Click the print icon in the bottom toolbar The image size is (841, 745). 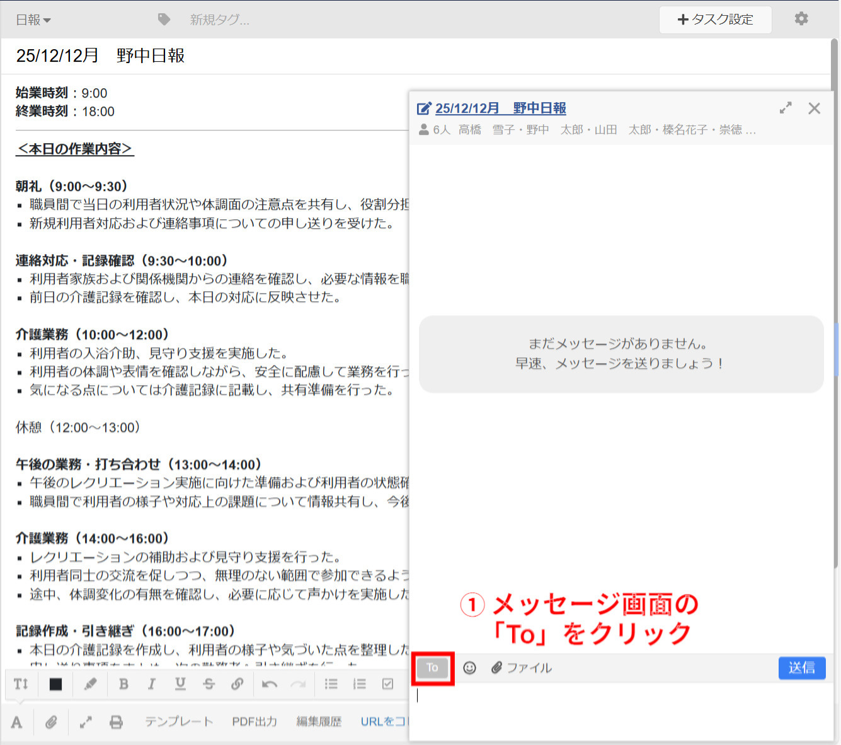tap(116, 722)
